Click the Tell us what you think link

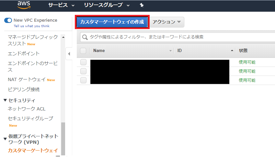[x=31, y=26]
